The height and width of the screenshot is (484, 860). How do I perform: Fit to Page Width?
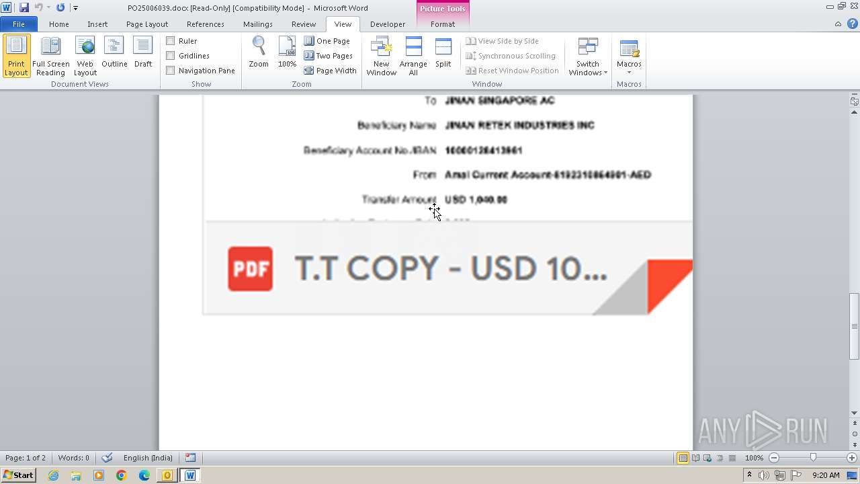(331, 71)
